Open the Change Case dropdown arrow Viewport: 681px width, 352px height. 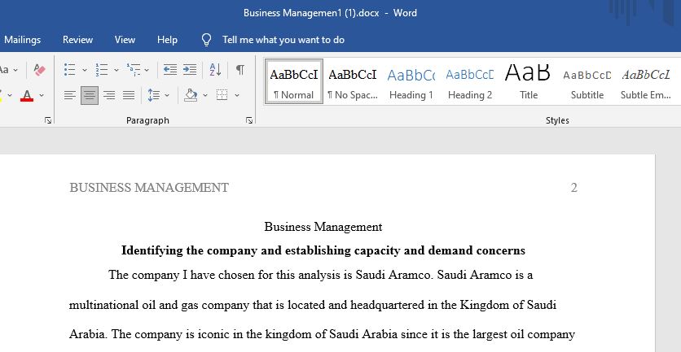point(15,70)
